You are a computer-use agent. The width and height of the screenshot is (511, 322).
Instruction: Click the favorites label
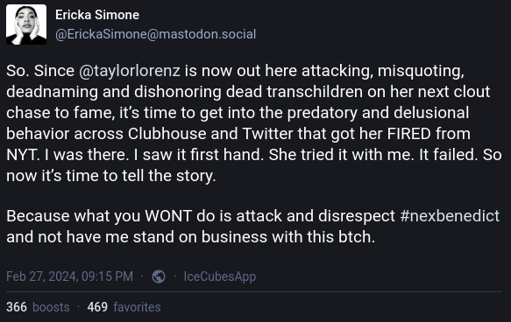137,307
